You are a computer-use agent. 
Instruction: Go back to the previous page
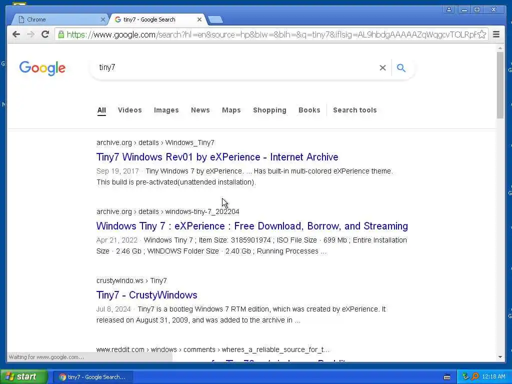pos(16,34)
